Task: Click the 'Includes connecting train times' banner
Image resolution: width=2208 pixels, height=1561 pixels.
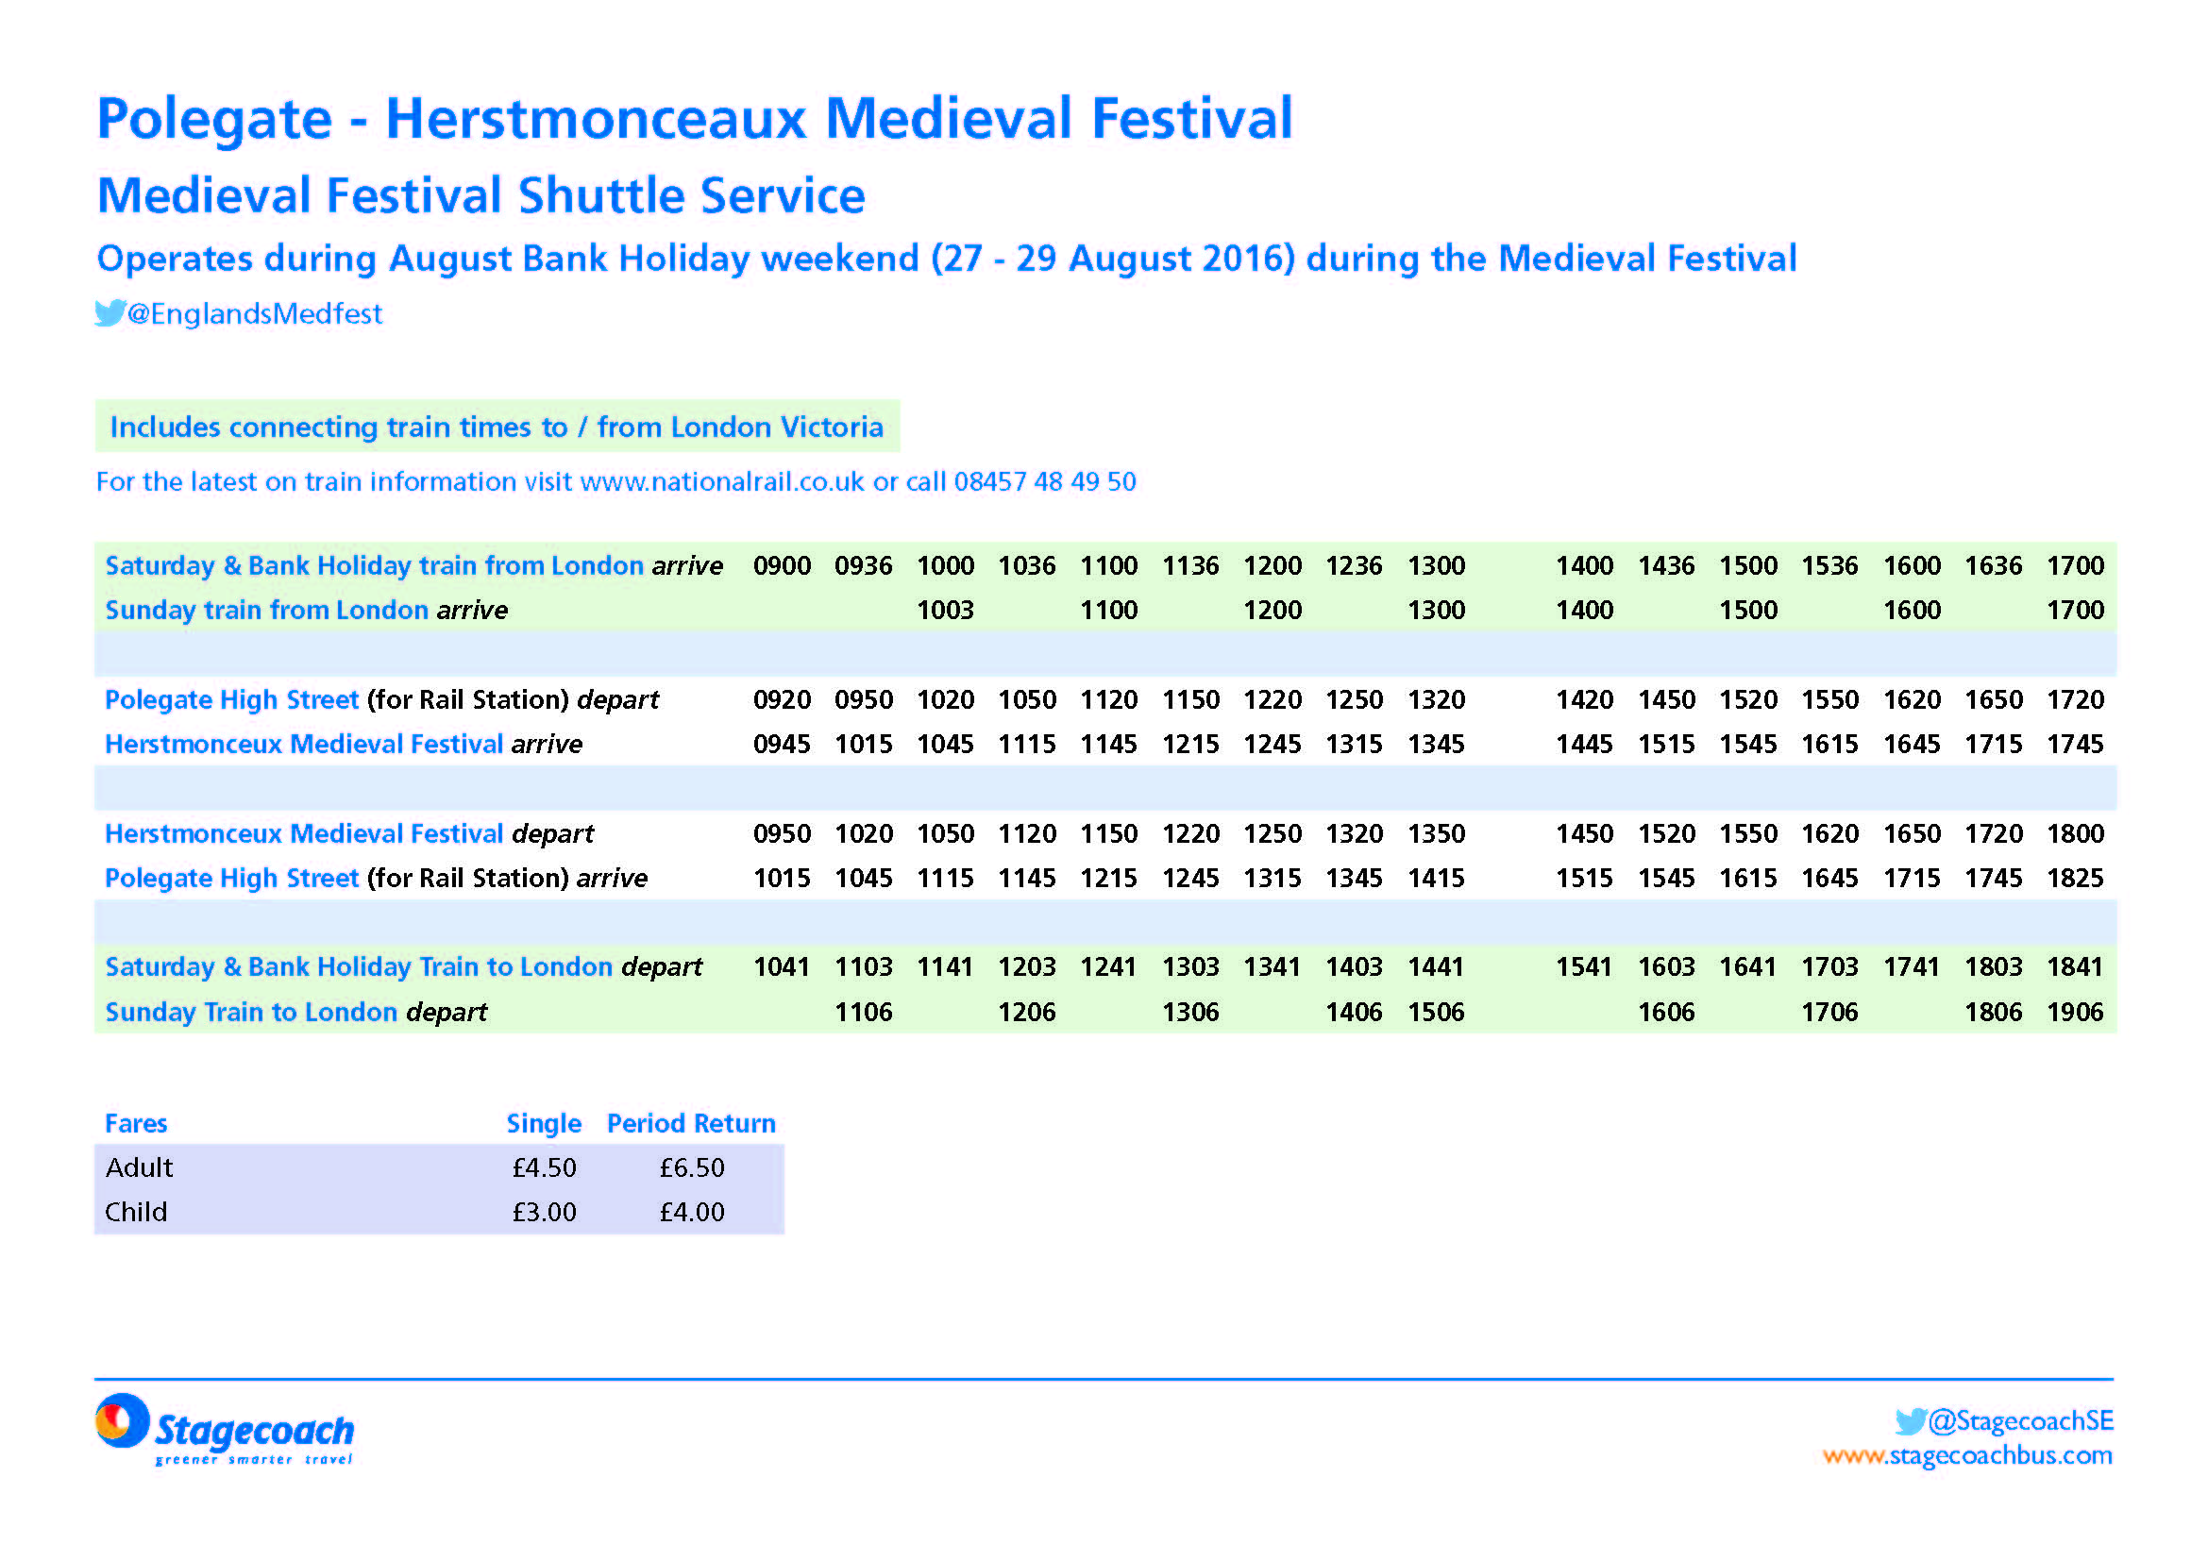Action: 497,427
